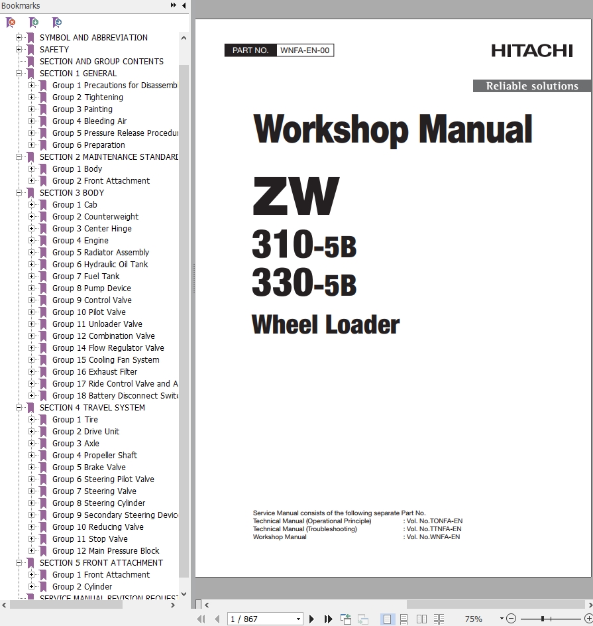Expand SYMBOL AND ABBREVIATION bookmark
The image size is (593, 626).
[19, 38]
